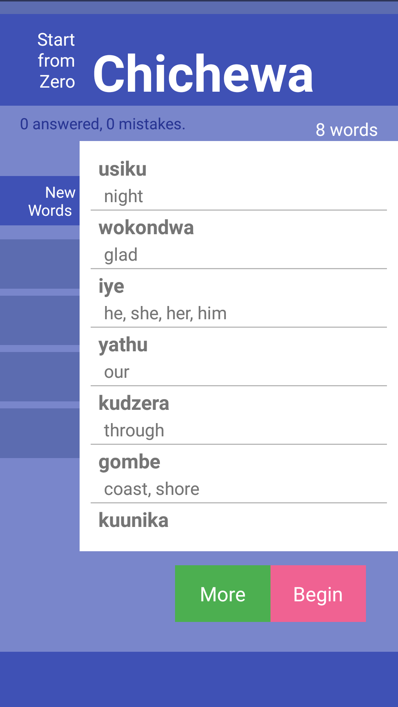Tap the '8 words' counter label

(346, 130)
